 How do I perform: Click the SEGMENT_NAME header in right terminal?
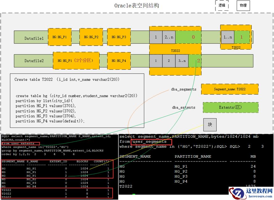[135, 156]
